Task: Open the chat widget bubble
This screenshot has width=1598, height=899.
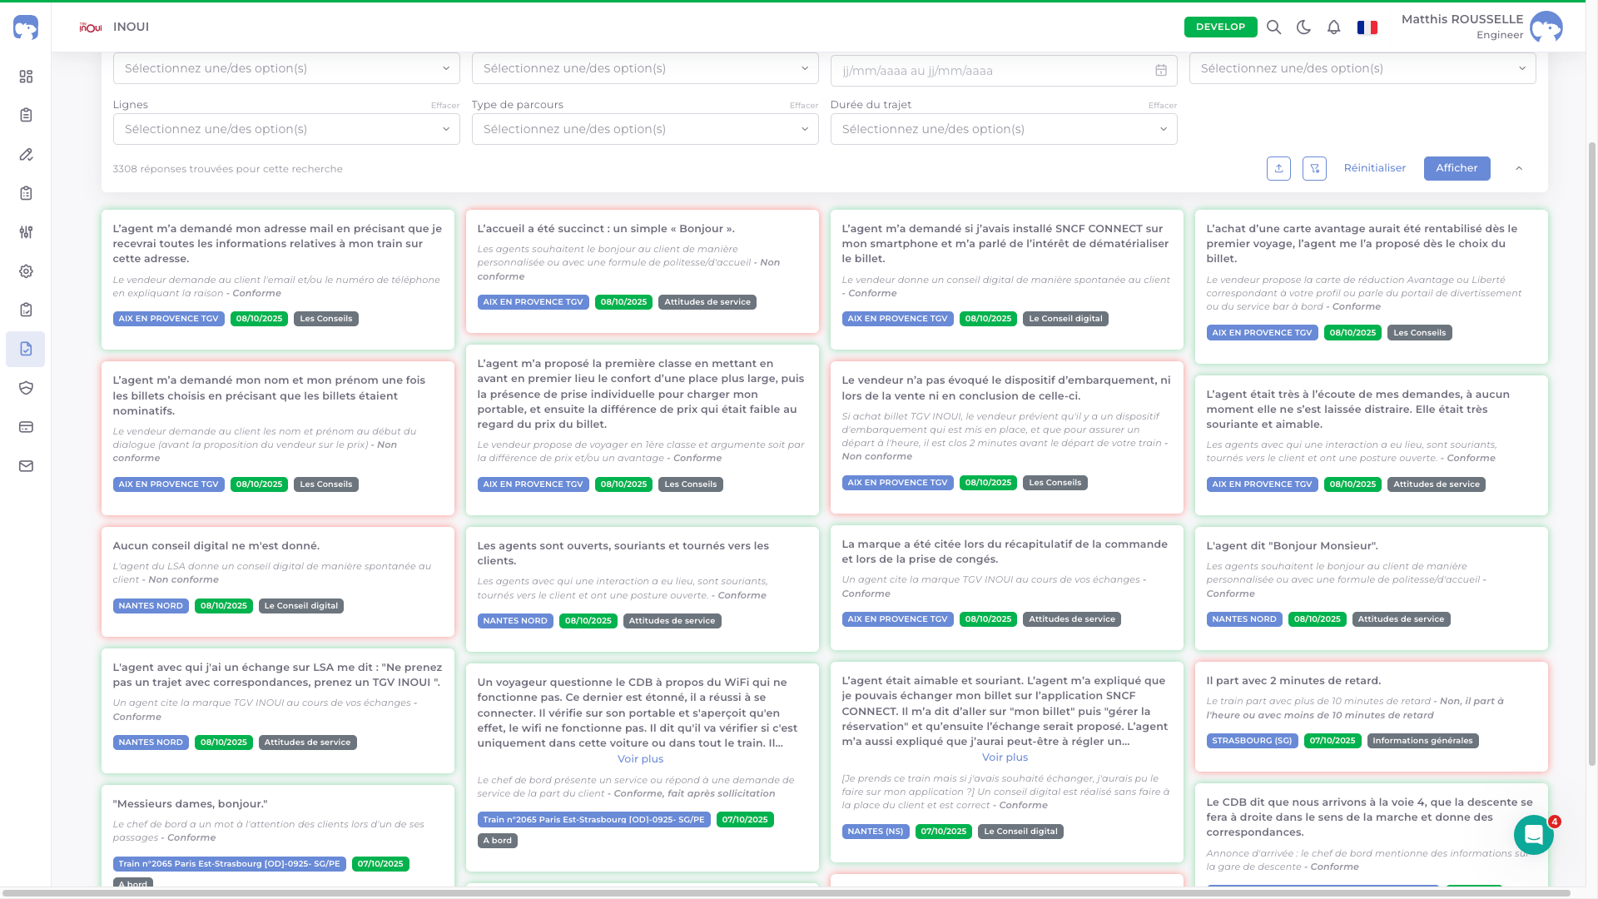Action: [1534, 835]
